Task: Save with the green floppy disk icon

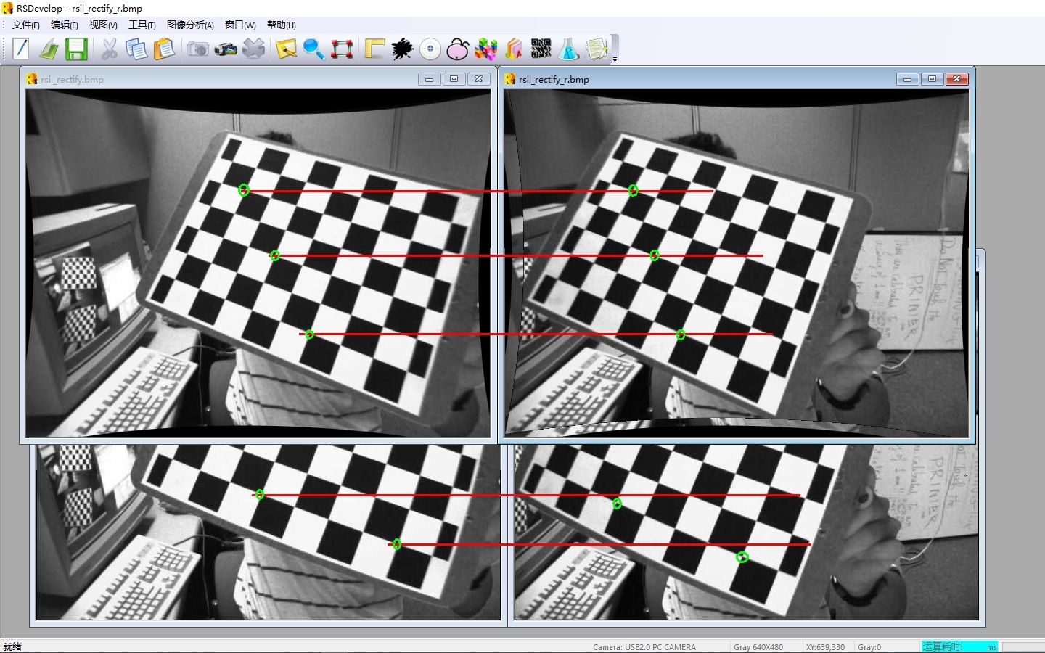Action: point(76,49)
